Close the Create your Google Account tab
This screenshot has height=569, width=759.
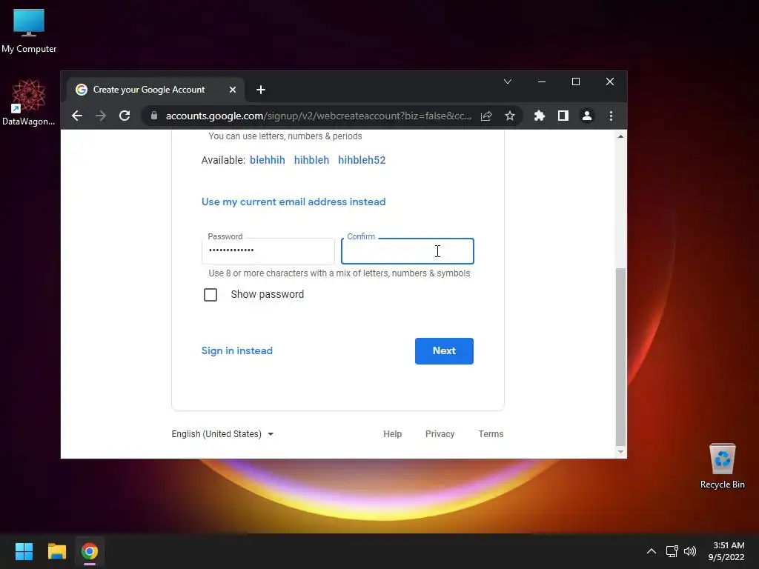[232, 90]
